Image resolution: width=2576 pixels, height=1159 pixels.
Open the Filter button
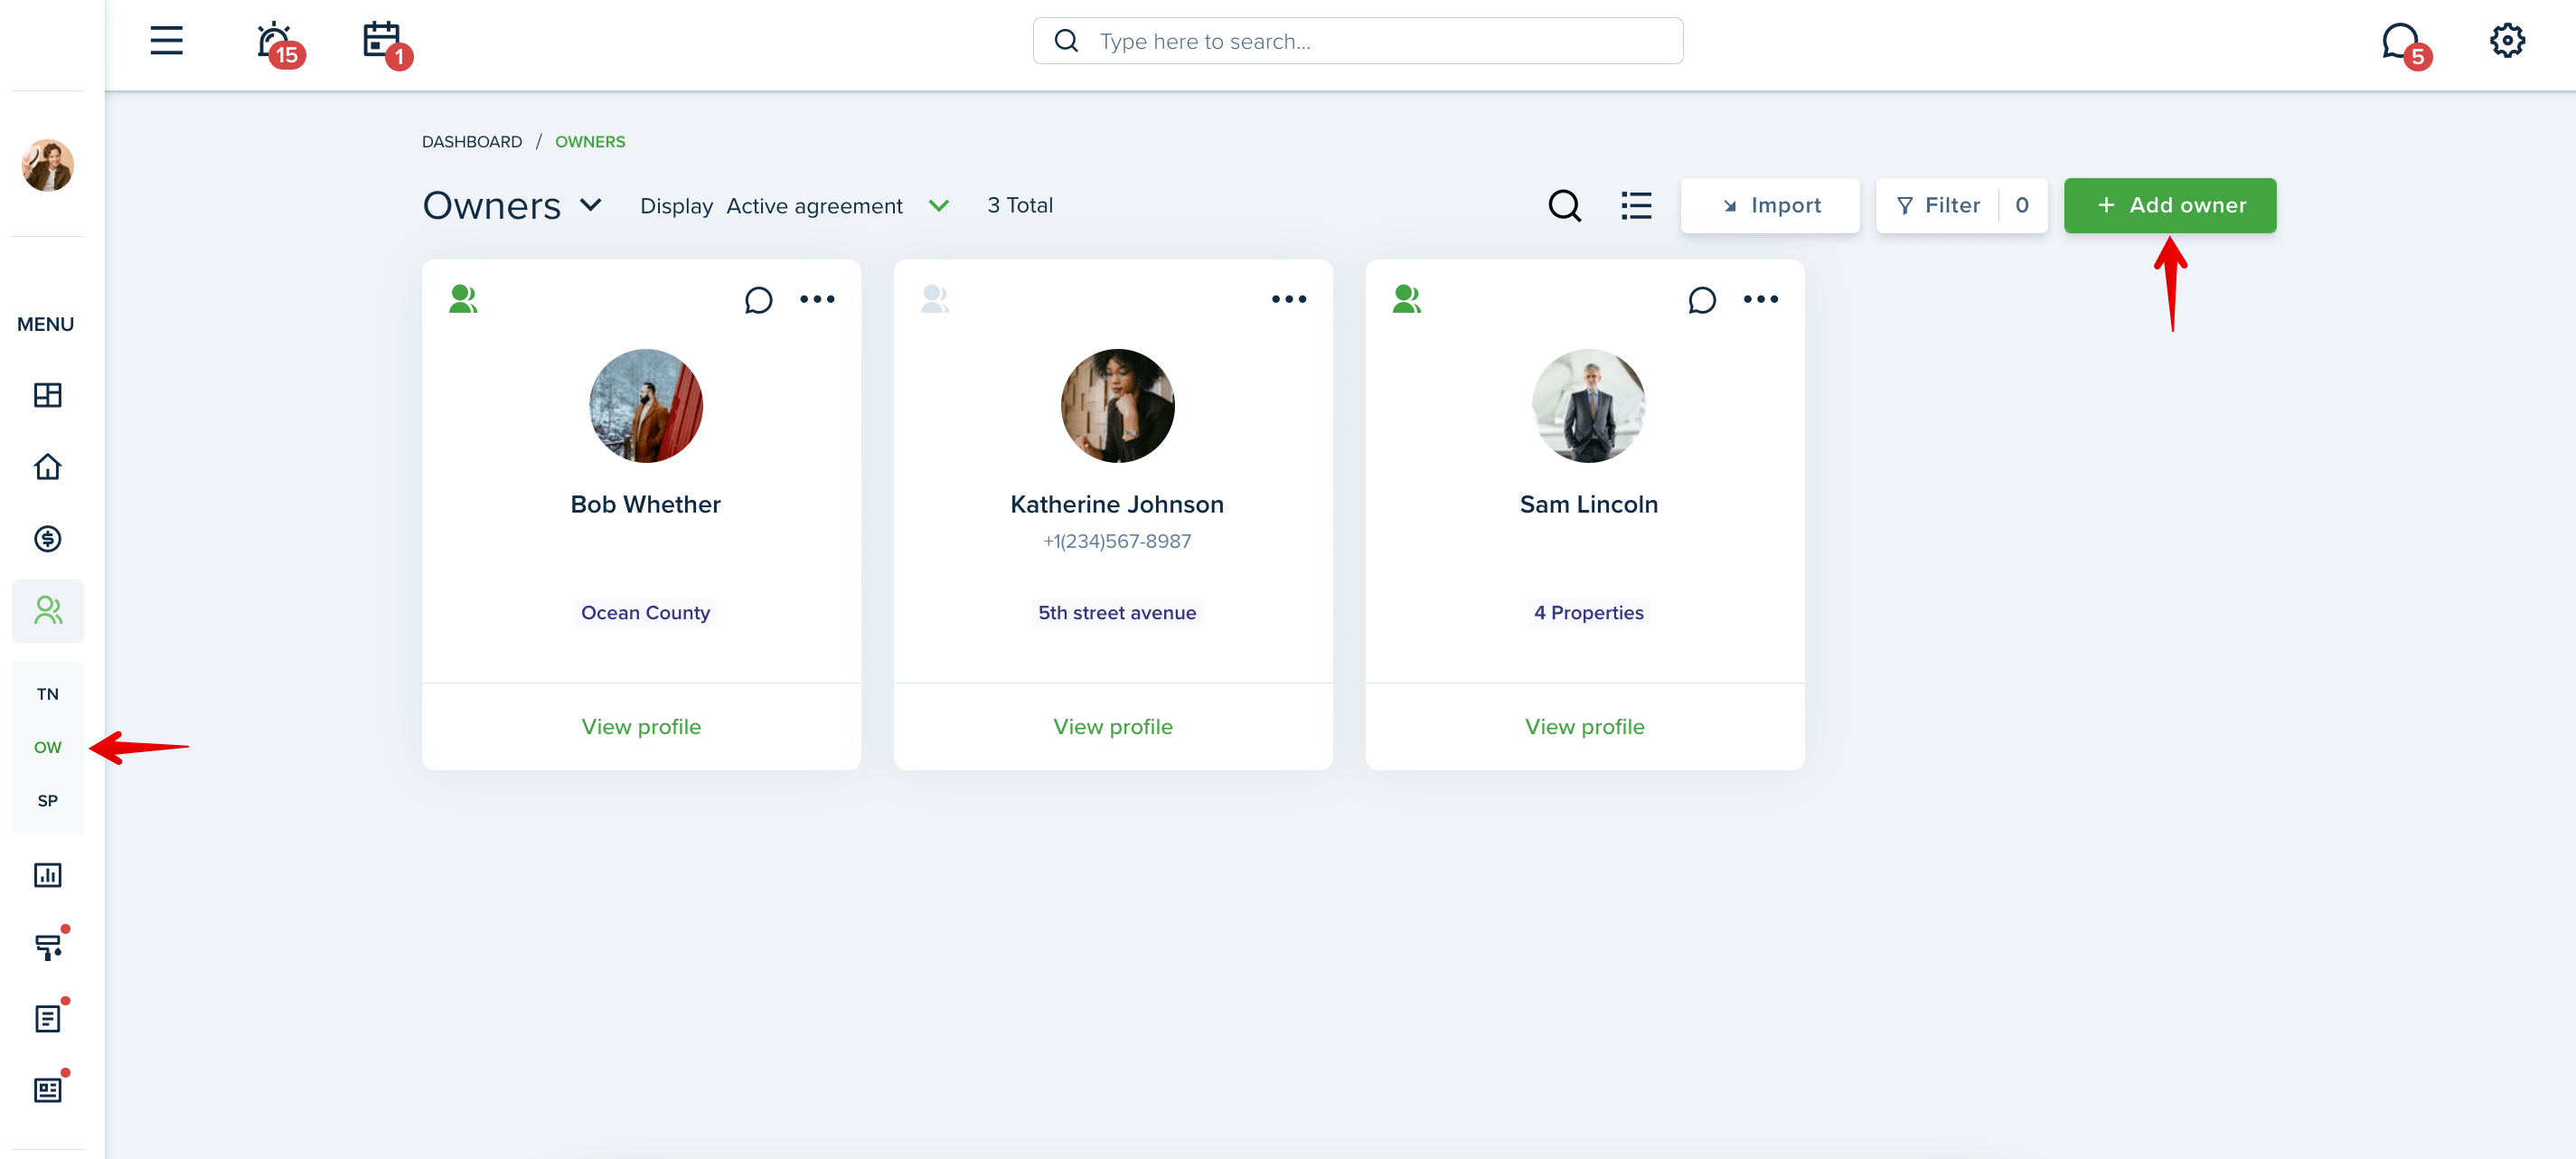coord(1961,206)
